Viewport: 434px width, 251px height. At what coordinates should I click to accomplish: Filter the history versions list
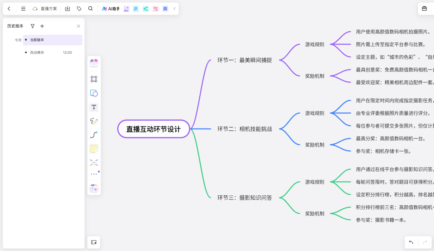pos(33,26)
